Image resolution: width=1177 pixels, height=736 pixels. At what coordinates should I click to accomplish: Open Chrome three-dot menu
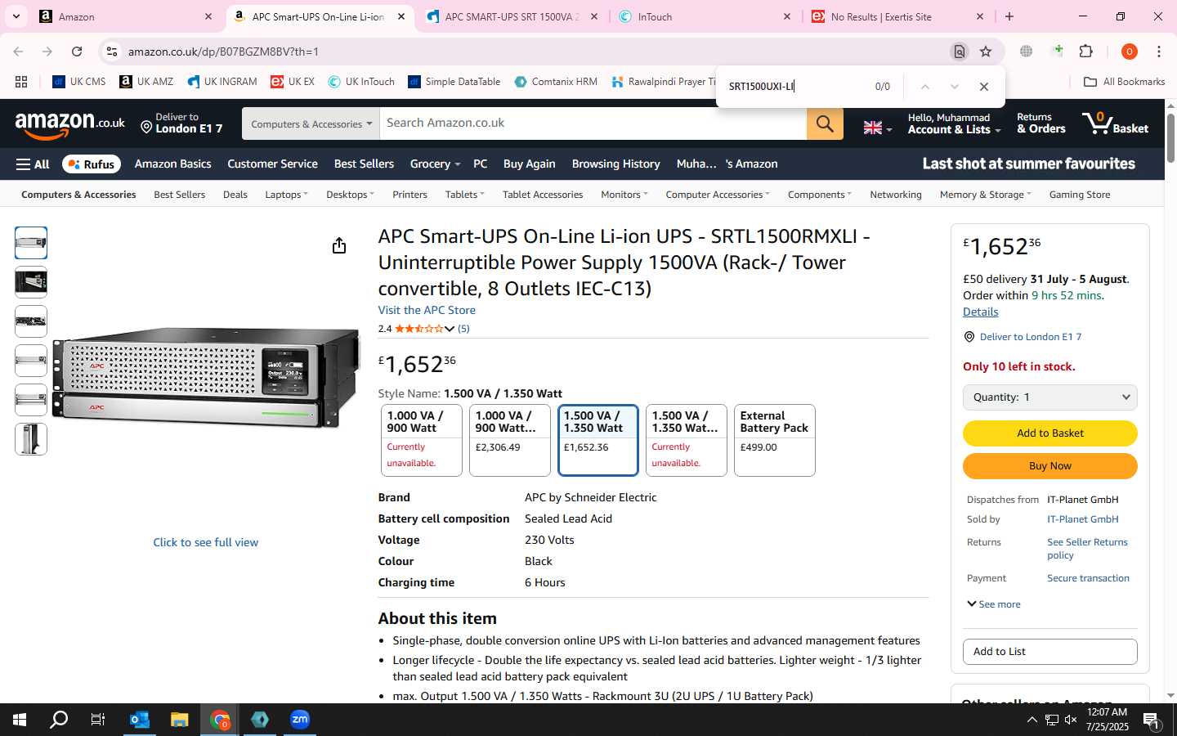pos(1159,52)
